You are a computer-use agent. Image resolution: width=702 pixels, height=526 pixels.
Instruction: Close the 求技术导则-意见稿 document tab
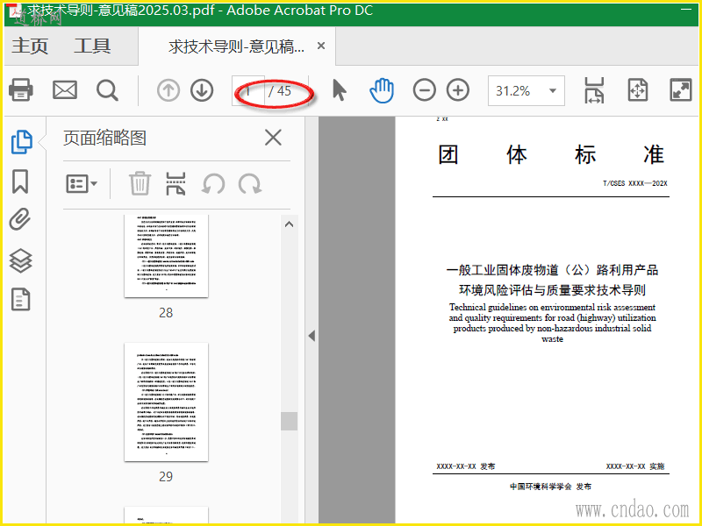tap(321, 46)
